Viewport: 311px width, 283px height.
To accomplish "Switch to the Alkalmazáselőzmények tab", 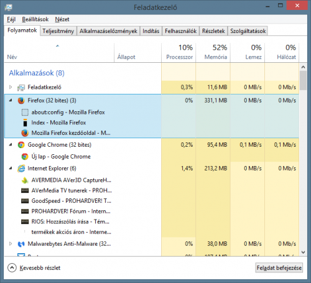I will (108, 31).
